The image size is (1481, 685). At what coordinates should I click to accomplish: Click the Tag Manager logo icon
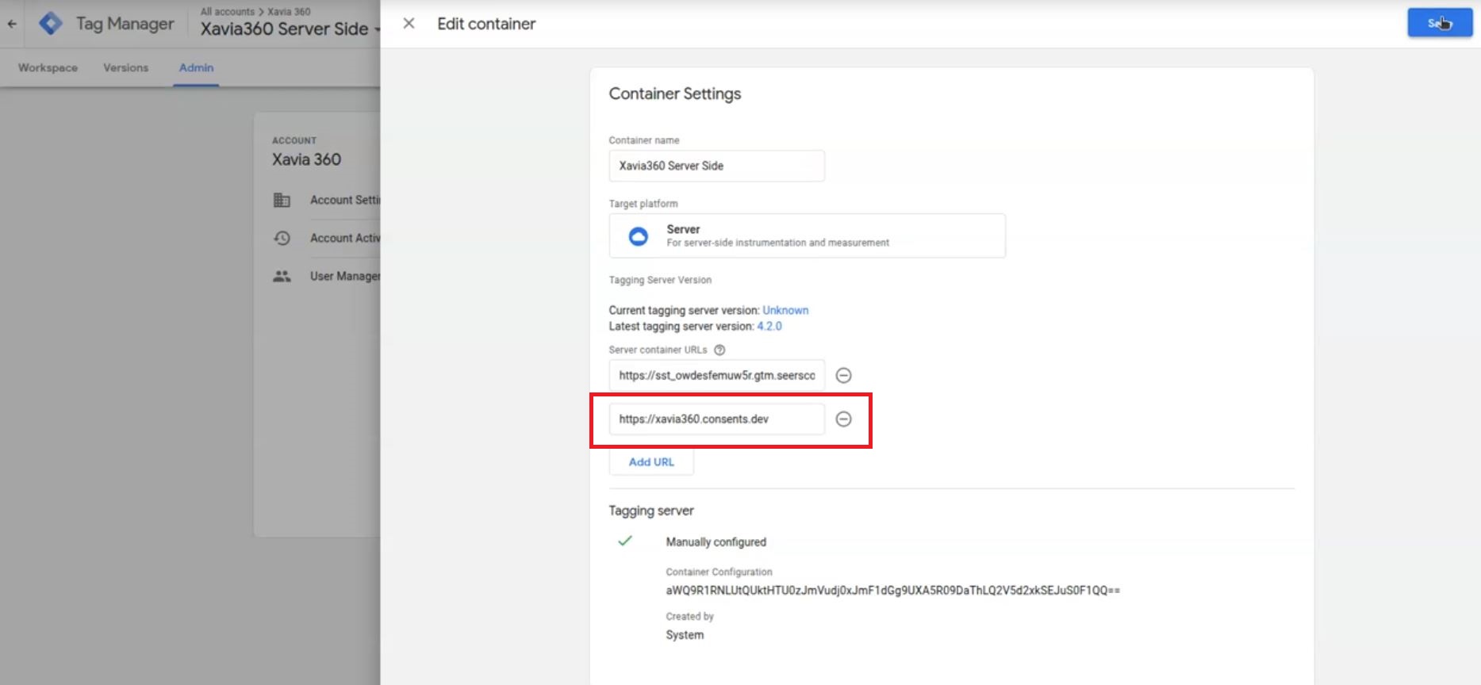(x=51, y=24)
